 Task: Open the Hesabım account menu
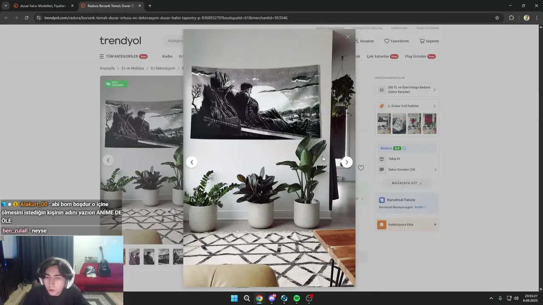point(364,41)
